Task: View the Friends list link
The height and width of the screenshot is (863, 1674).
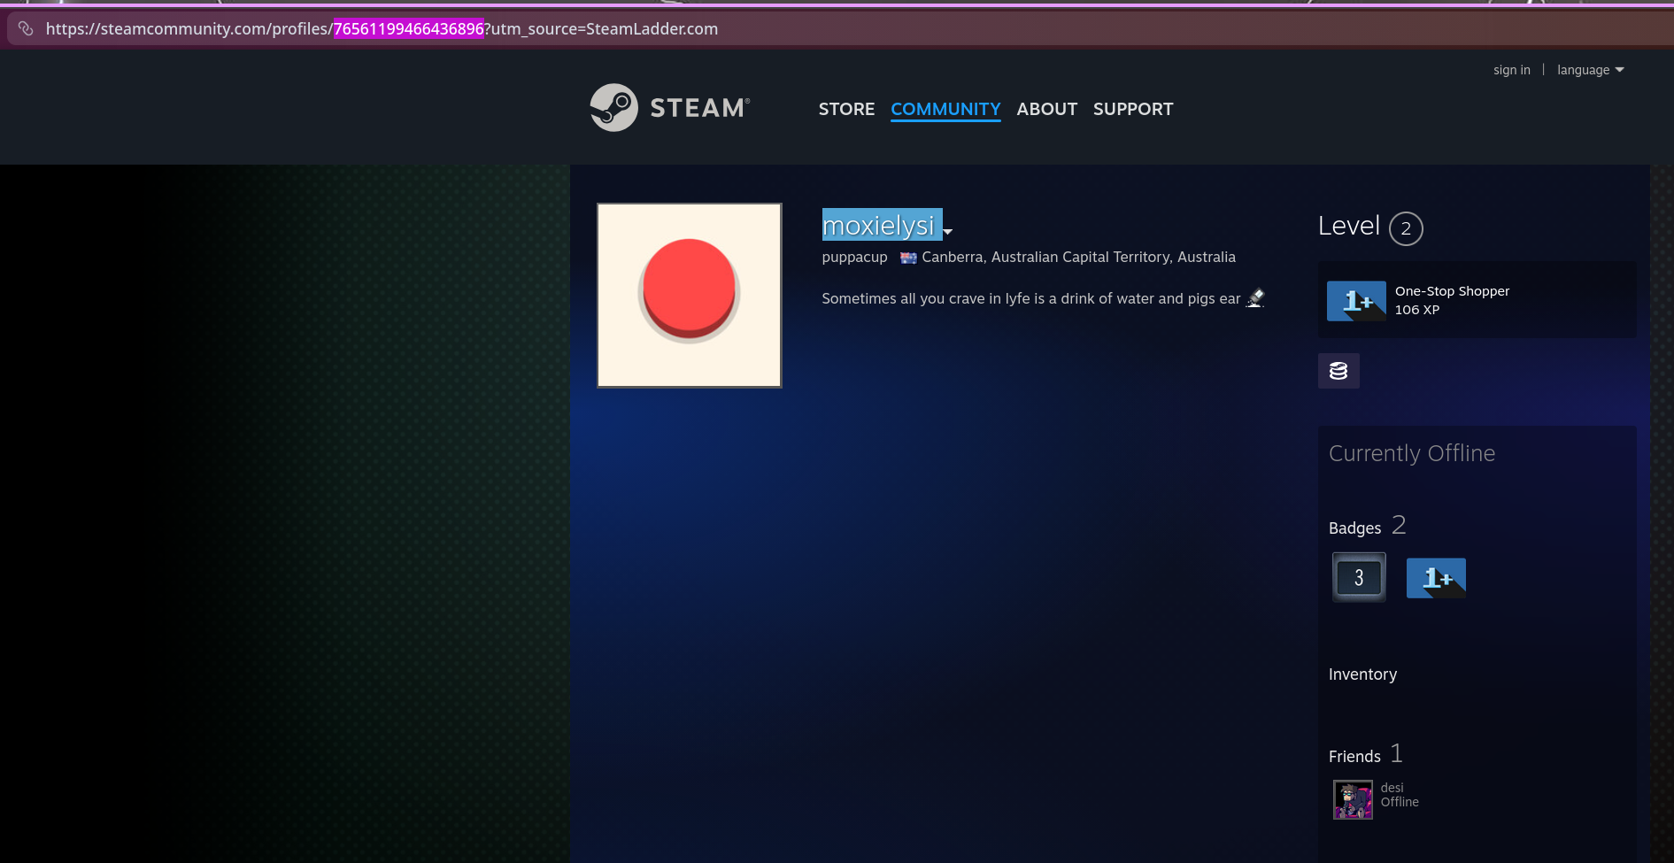Action: [1354, 757]
